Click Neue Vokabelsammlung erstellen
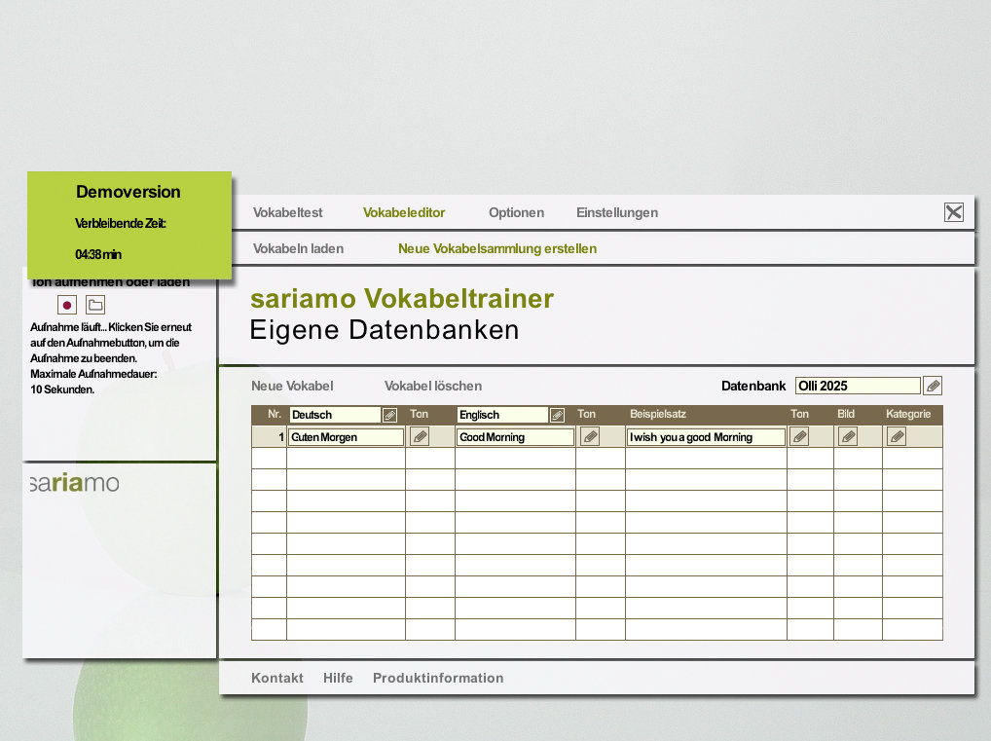Image resolution: width=991 pixels, height=741 pixels. point(497,248)
